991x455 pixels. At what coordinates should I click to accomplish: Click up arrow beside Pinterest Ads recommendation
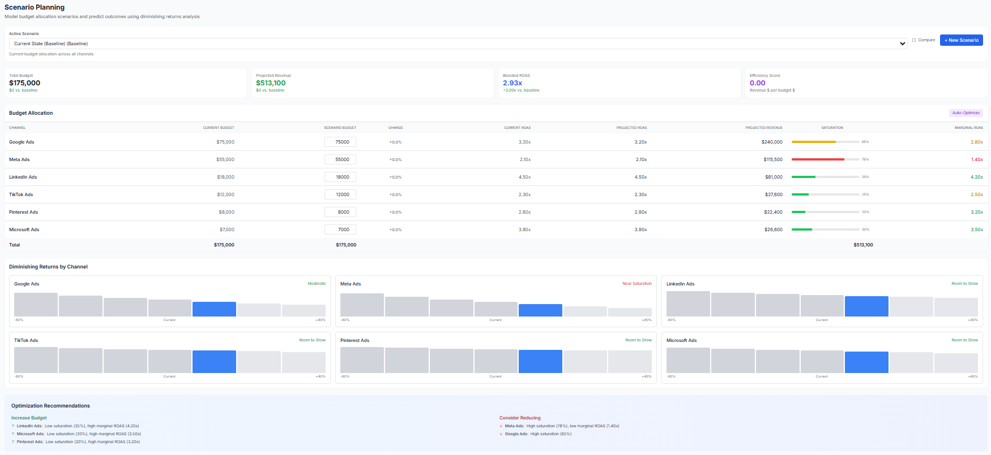tap(13, 442)
